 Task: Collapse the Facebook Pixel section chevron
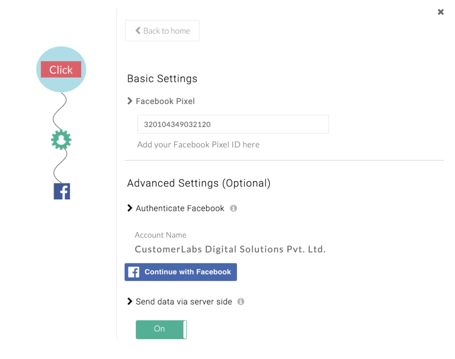(x=130, y=101)
